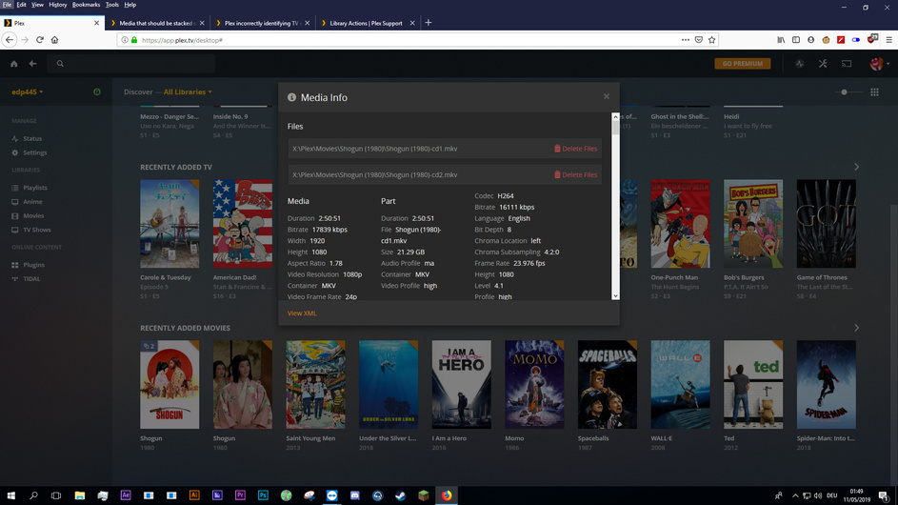Click the dialog scrollbar up arrow

(x=616, y=116)
